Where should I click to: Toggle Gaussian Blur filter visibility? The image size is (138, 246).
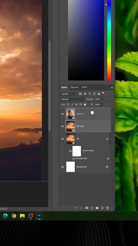point(74,159)
